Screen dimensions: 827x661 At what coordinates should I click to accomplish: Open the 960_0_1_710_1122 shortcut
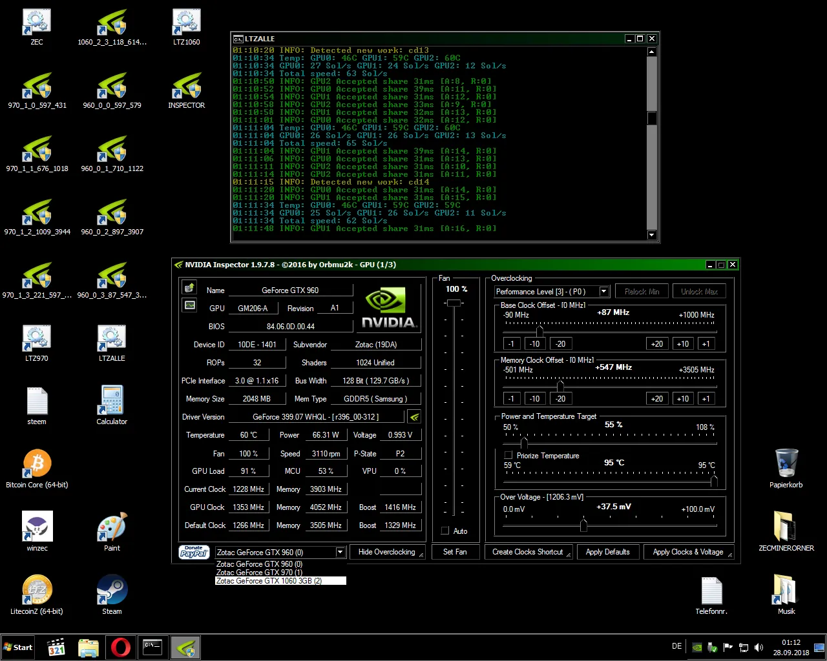coord(112,154)
